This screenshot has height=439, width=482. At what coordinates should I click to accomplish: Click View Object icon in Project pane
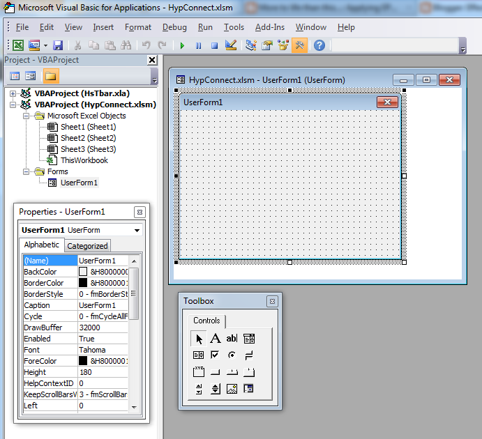(x=31, y=76)
